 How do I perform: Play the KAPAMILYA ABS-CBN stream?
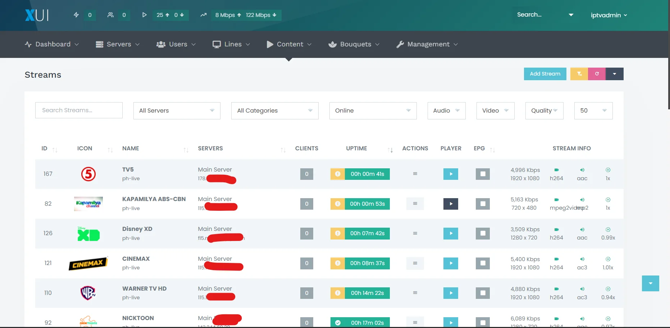pos(451,204)
